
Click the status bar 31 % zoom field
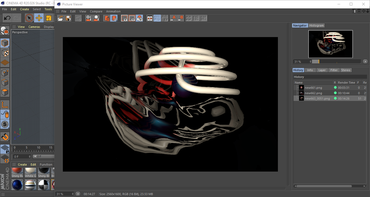pos(65,194)
